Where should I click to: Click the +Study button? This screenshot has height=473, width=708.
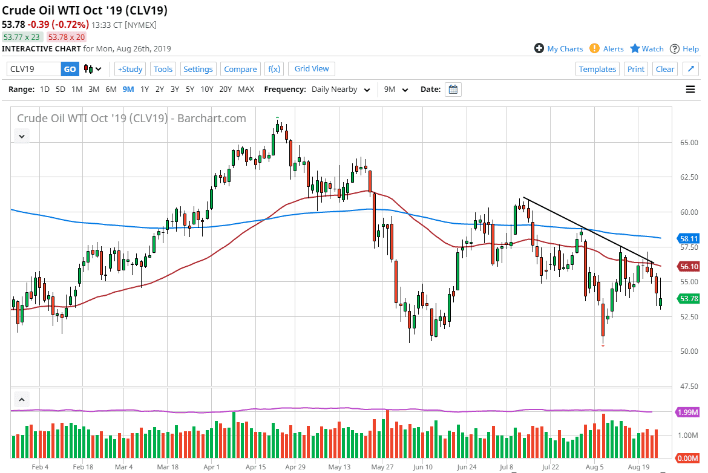pyautogui.click(x=129, y=69)
